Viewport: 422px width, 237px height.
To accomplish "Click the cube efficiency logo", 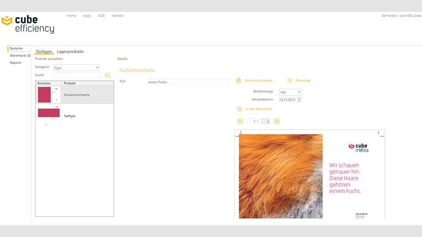I will click(28, 24).
